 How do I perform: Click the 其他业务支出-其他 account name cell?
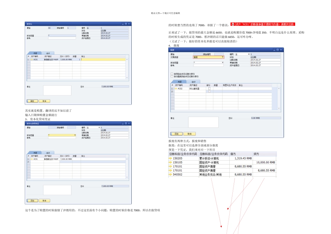point(214,174)
